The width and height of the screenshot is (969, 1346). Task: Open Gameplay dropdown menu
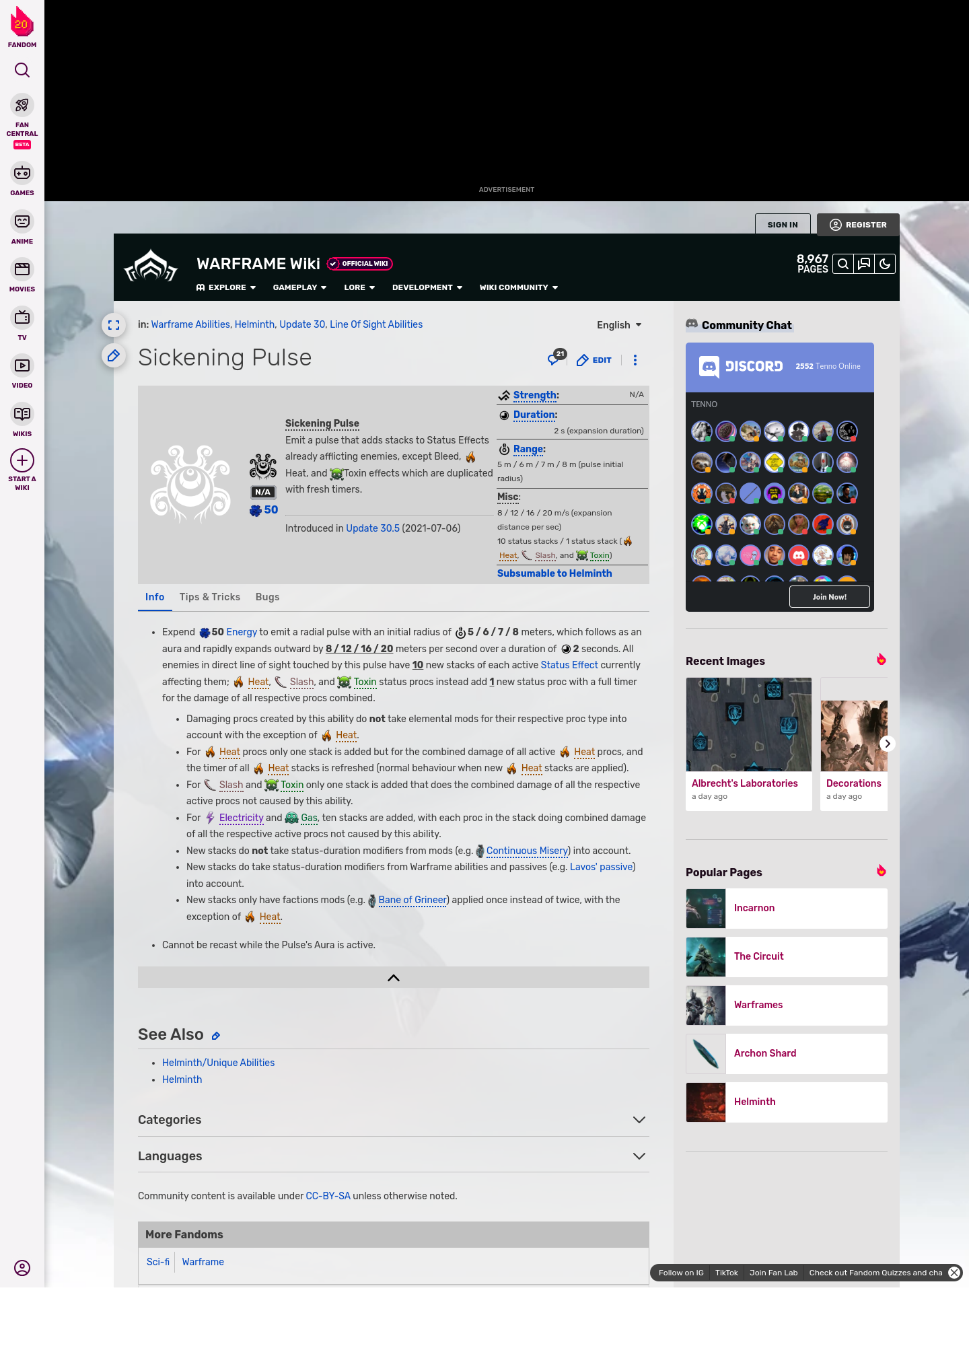point(299,287)
